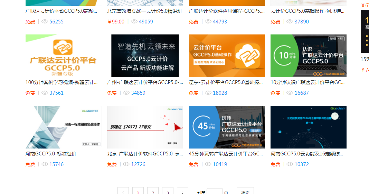This screenshot has height=194, width=369.
Task: Click the view count 34859
Action: (138, 93)
